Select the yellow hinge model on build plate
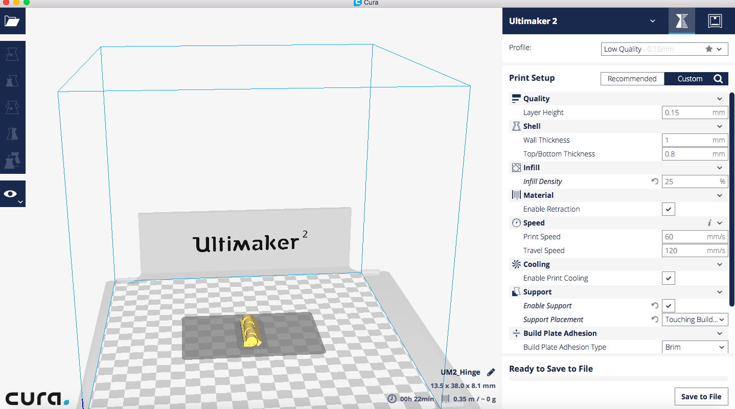 point(250,332)
